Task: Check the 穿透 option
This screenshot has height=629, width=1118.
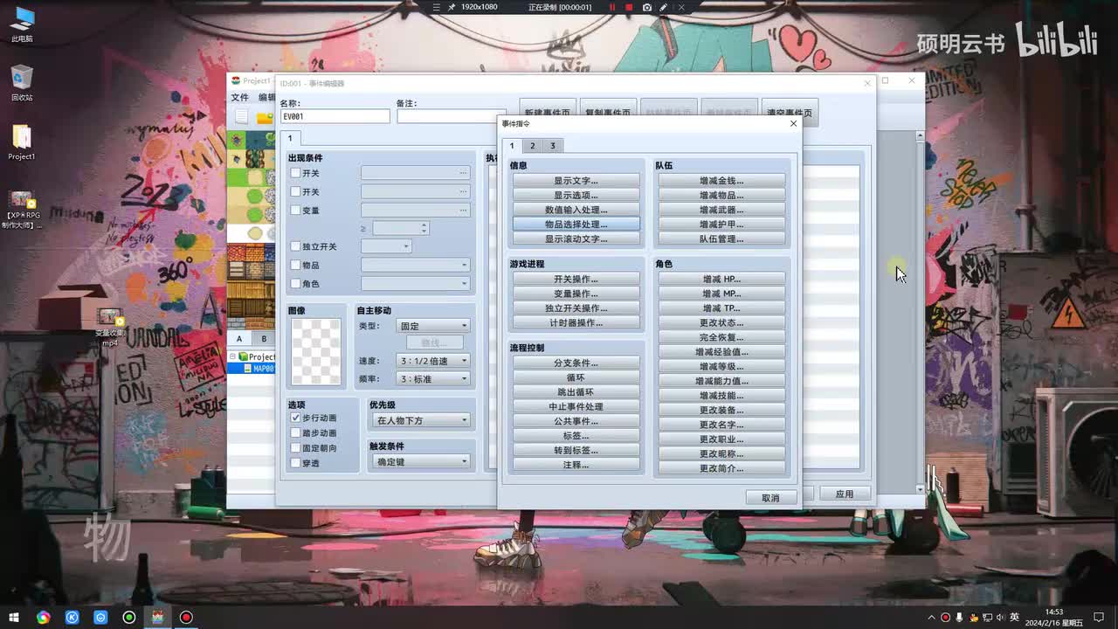Action: click(295, 463)
